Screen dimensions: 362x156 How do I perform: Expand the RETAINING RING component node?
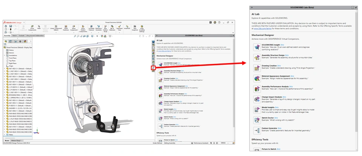pyautogui.click(x=5, y=95)
